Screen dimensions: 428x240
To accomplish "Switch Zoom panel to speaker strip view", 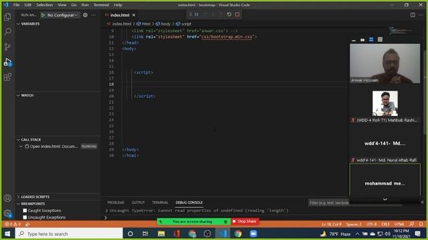I will coord(371,40).
